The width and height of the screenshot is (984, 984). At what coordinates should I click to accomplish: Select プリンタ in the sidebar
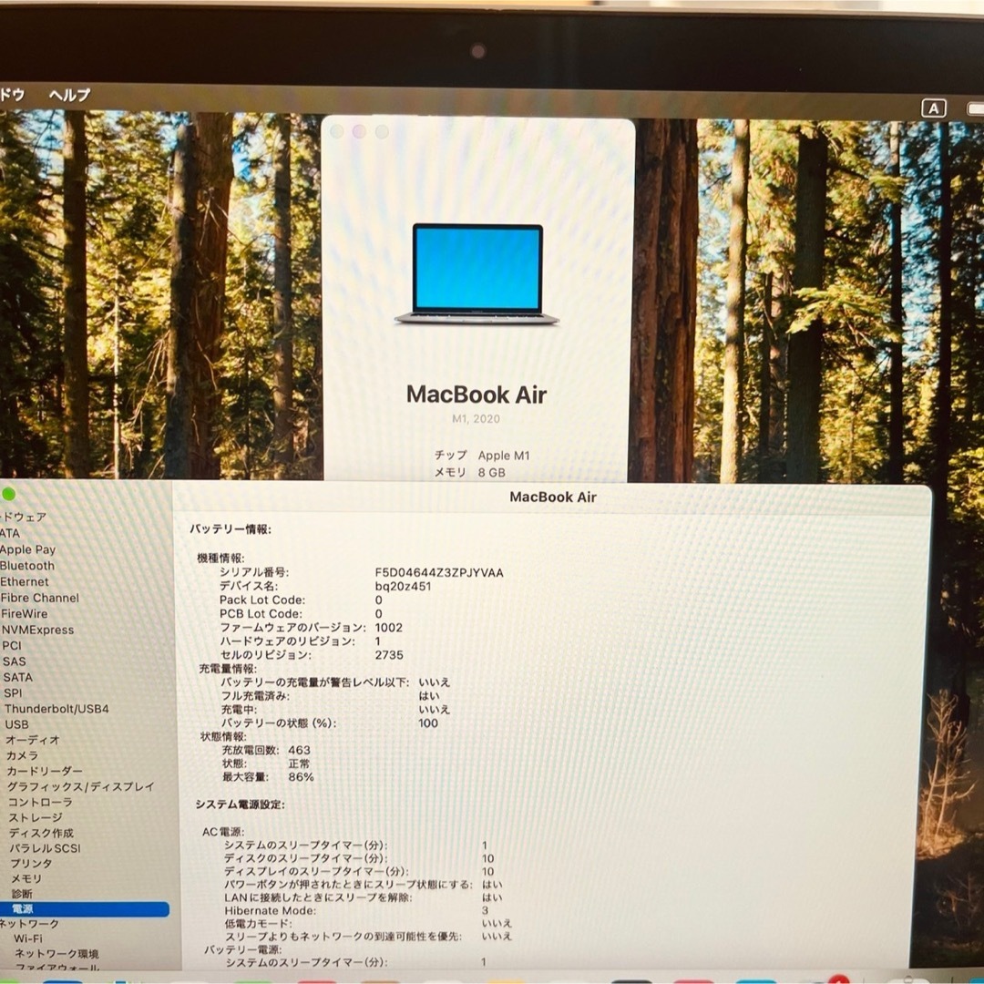[31, 864]
